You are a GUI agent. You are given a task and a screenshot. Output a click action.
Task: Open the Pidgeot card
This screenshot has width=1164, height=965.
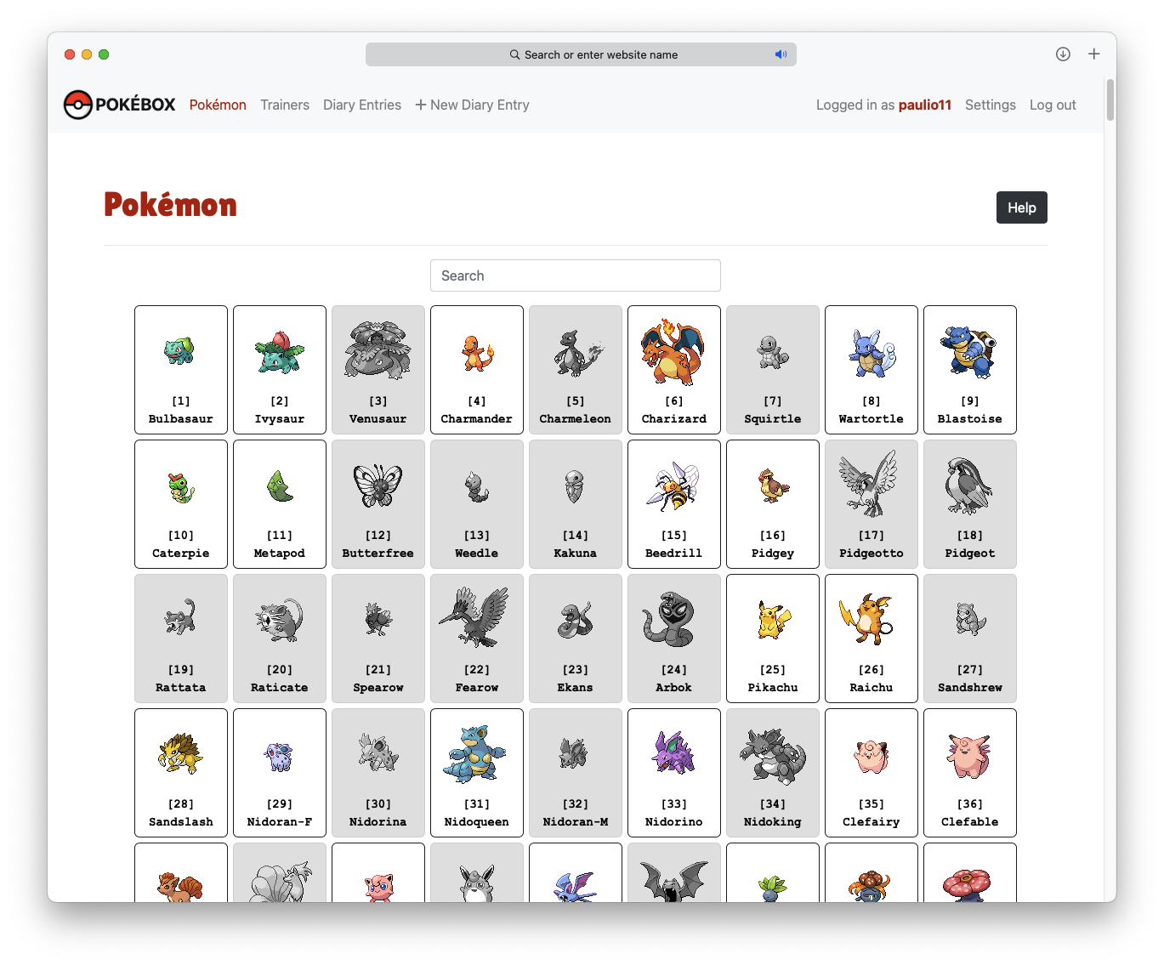(x=970, y=504)
